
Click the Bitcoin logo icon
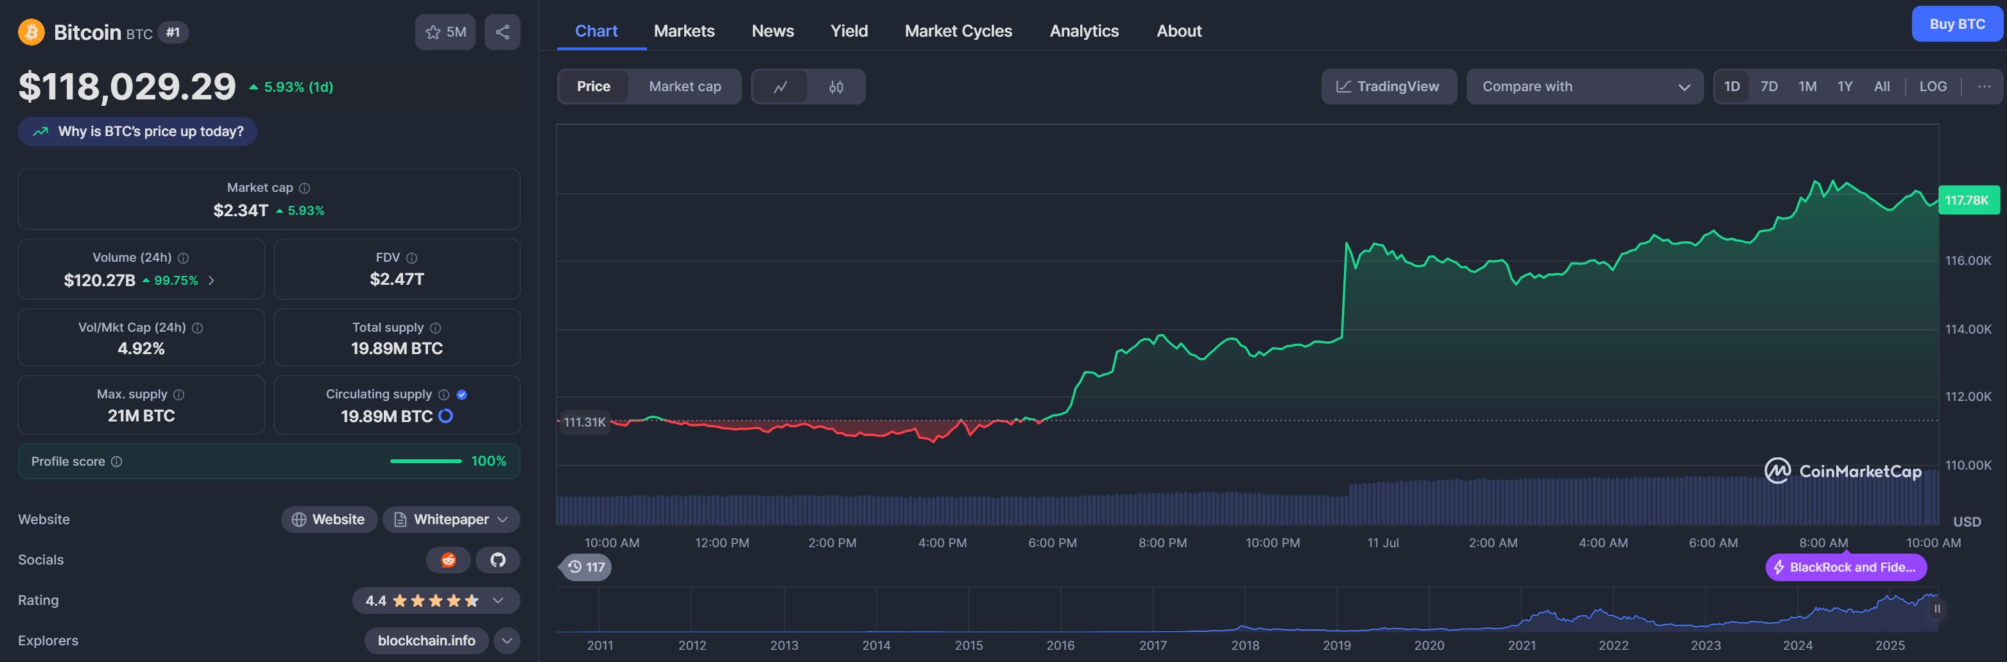pyautogui.click(x=31, y=32)
